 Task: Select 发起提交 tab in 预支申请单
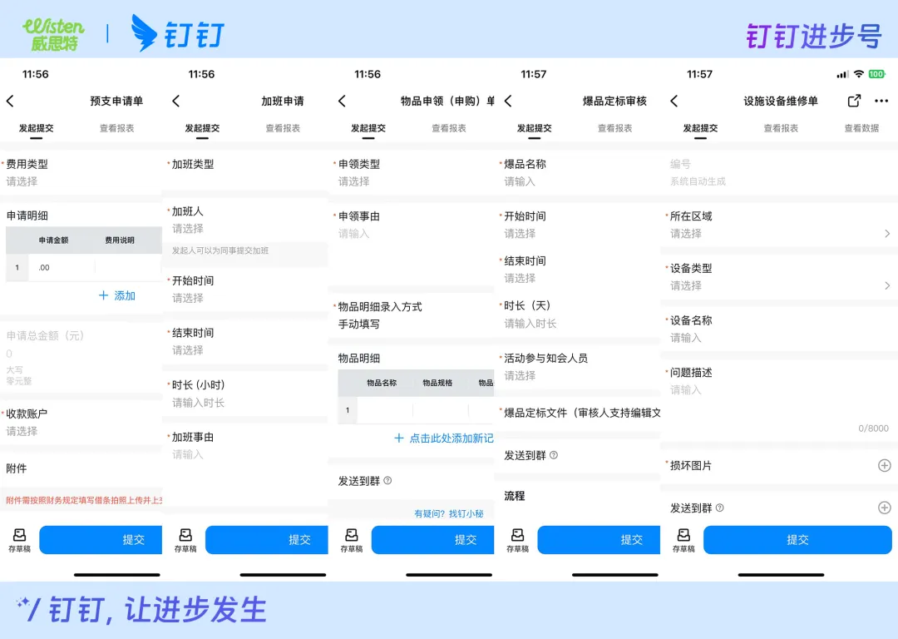36,128
